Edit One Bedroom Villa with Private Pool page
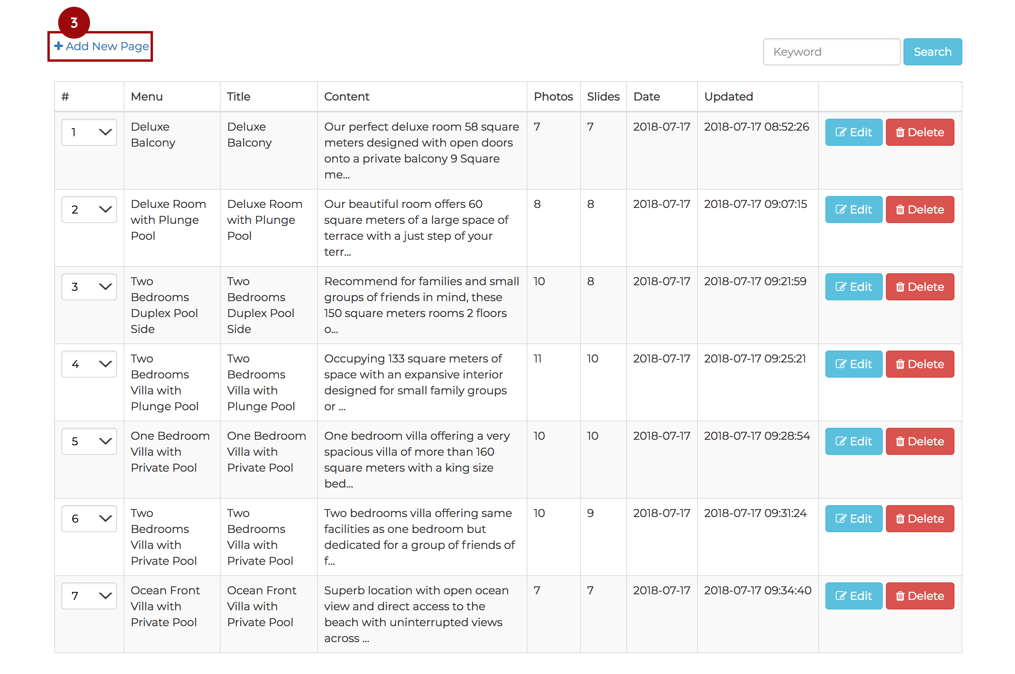The width and height of the screenshot is (1015, 674). tap(853, 441)
